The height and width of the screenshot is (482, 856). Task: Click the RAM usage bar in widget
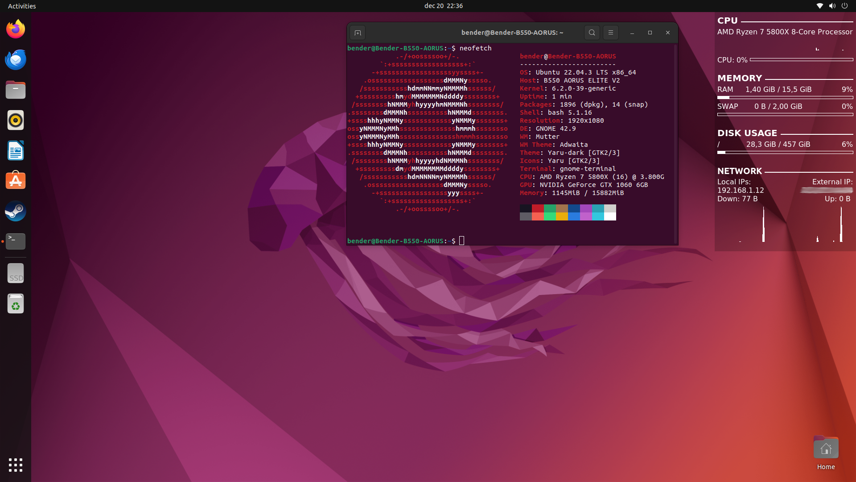(785, 97)
